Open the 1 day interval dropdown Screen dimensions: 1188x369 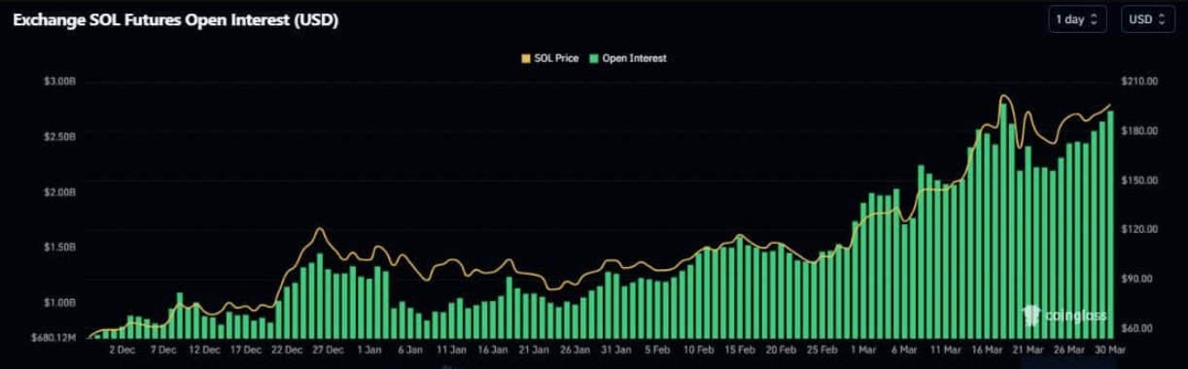pyautogui.click(x=1077, y=19)
